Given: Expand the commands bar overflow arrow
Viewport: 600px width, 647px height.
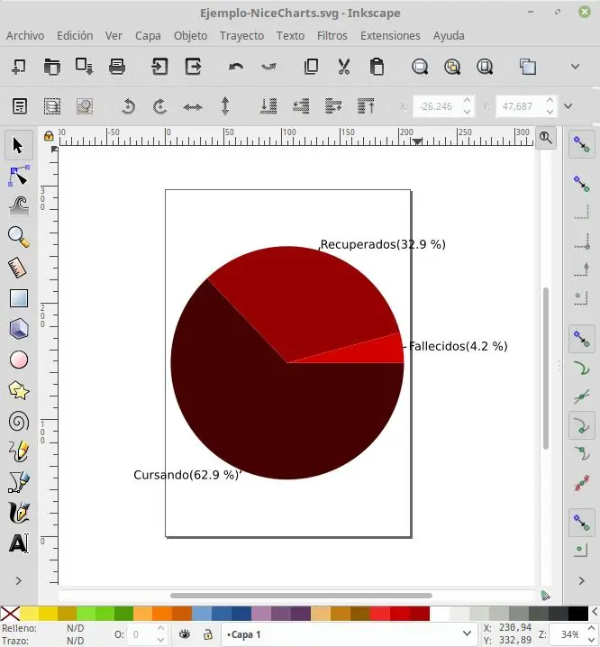Looking at the screenshot, I should tap(576, 67).
